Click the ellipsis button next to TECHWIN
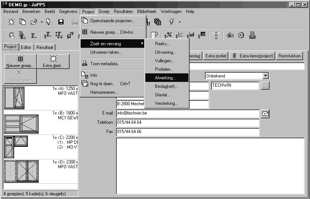Screen dimensions: 310x199 point(265,86)
